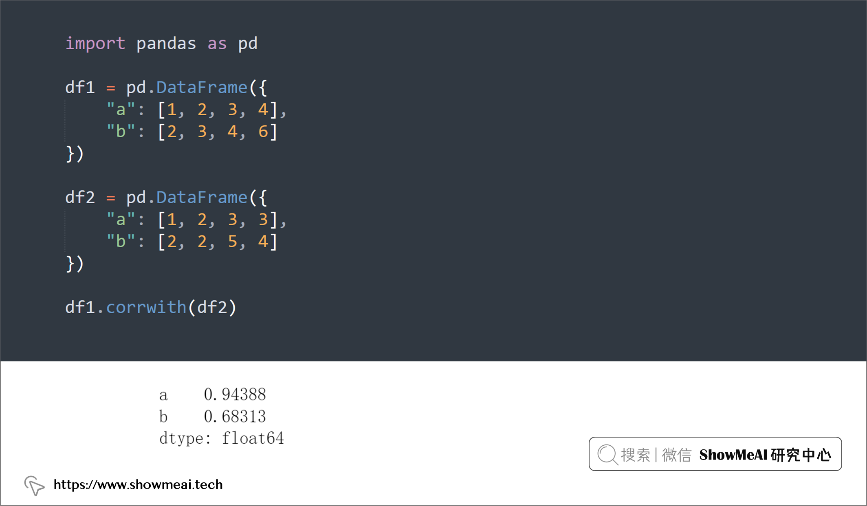Click the cursor arrow icon beside the URL
Viewport: 867px width, 506px height.
(x=34, y=485)
